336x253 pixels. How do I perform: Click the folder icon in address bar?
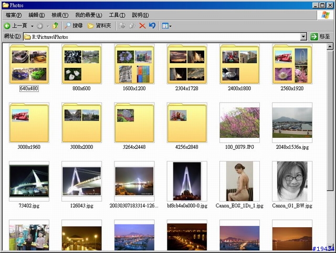click(27, 37)
